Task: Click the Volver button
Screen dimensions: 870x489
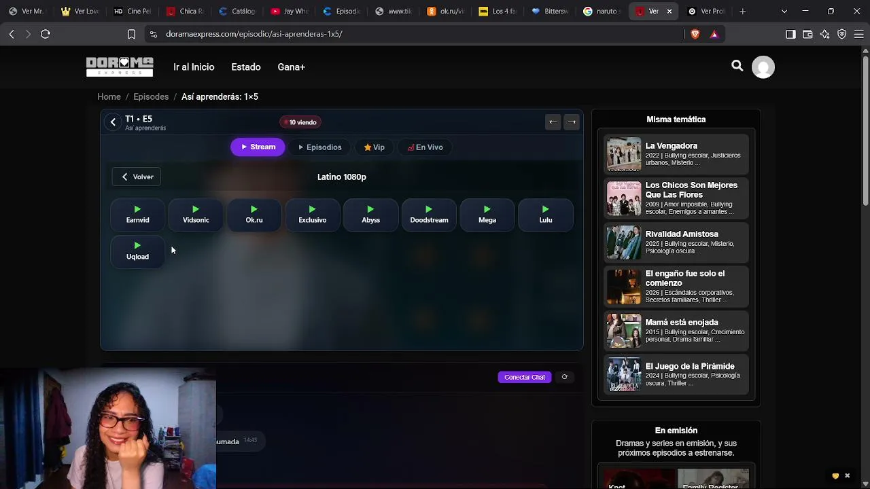Action: (137, 177)
